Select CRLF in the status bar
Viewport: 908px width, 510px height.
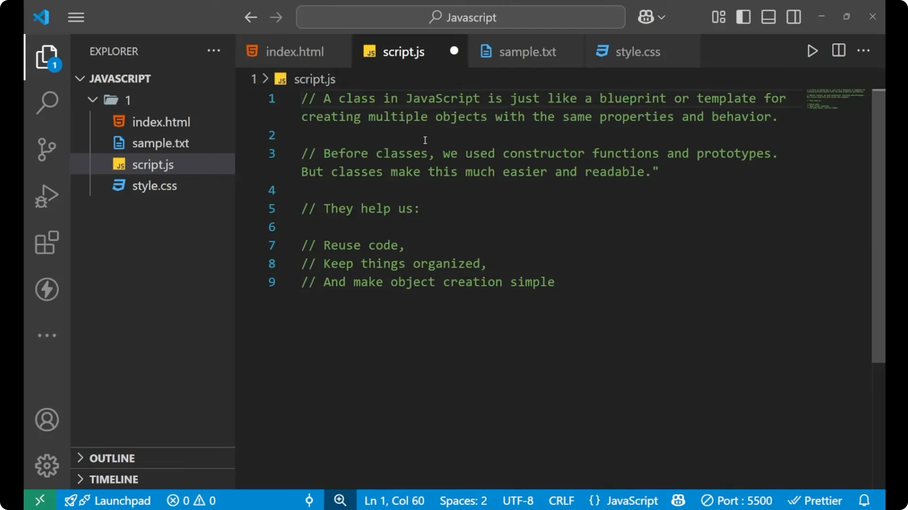[x=561, y=500]
